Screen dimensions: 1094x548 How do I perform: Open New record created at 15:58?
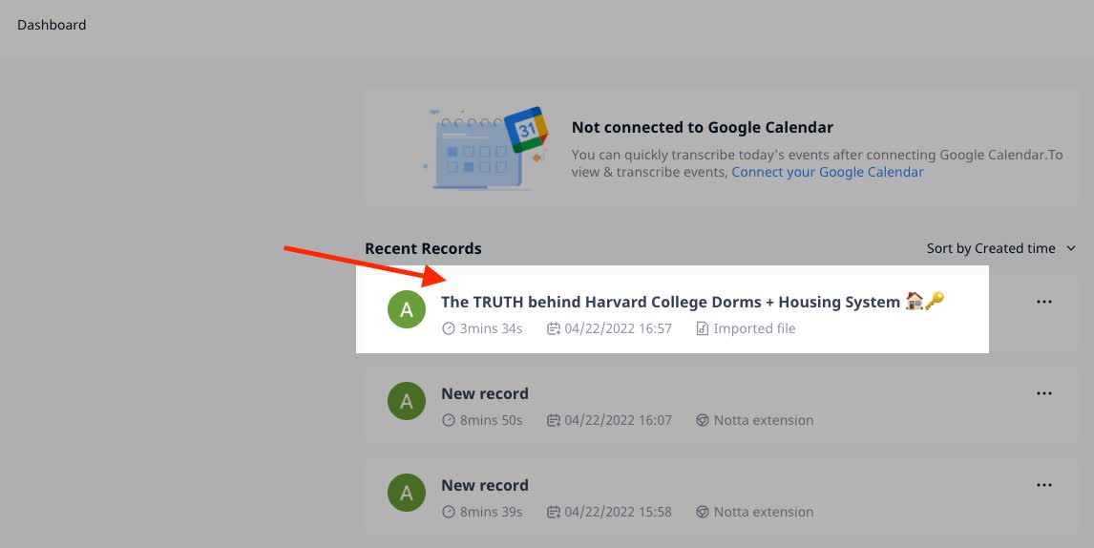[x=485, y=485]
